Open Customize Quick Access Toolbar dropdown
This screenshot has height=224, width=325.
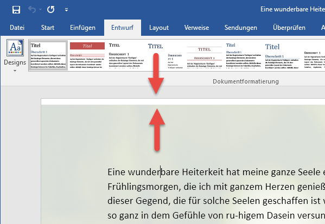pos(66,10)
